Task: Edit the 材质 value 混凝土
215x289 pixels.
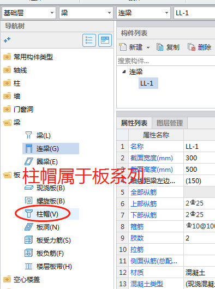Action: pos(199,272)
